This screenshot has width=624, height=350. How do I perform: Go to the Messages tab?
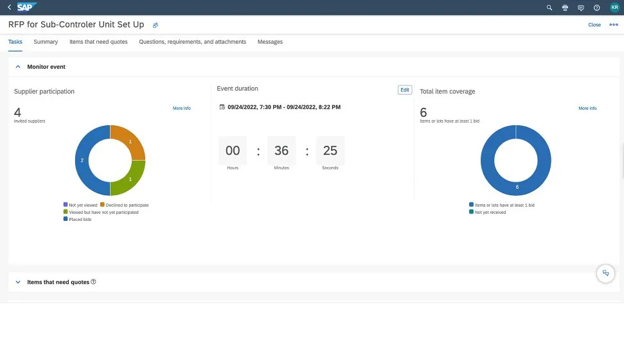(270, 42)
